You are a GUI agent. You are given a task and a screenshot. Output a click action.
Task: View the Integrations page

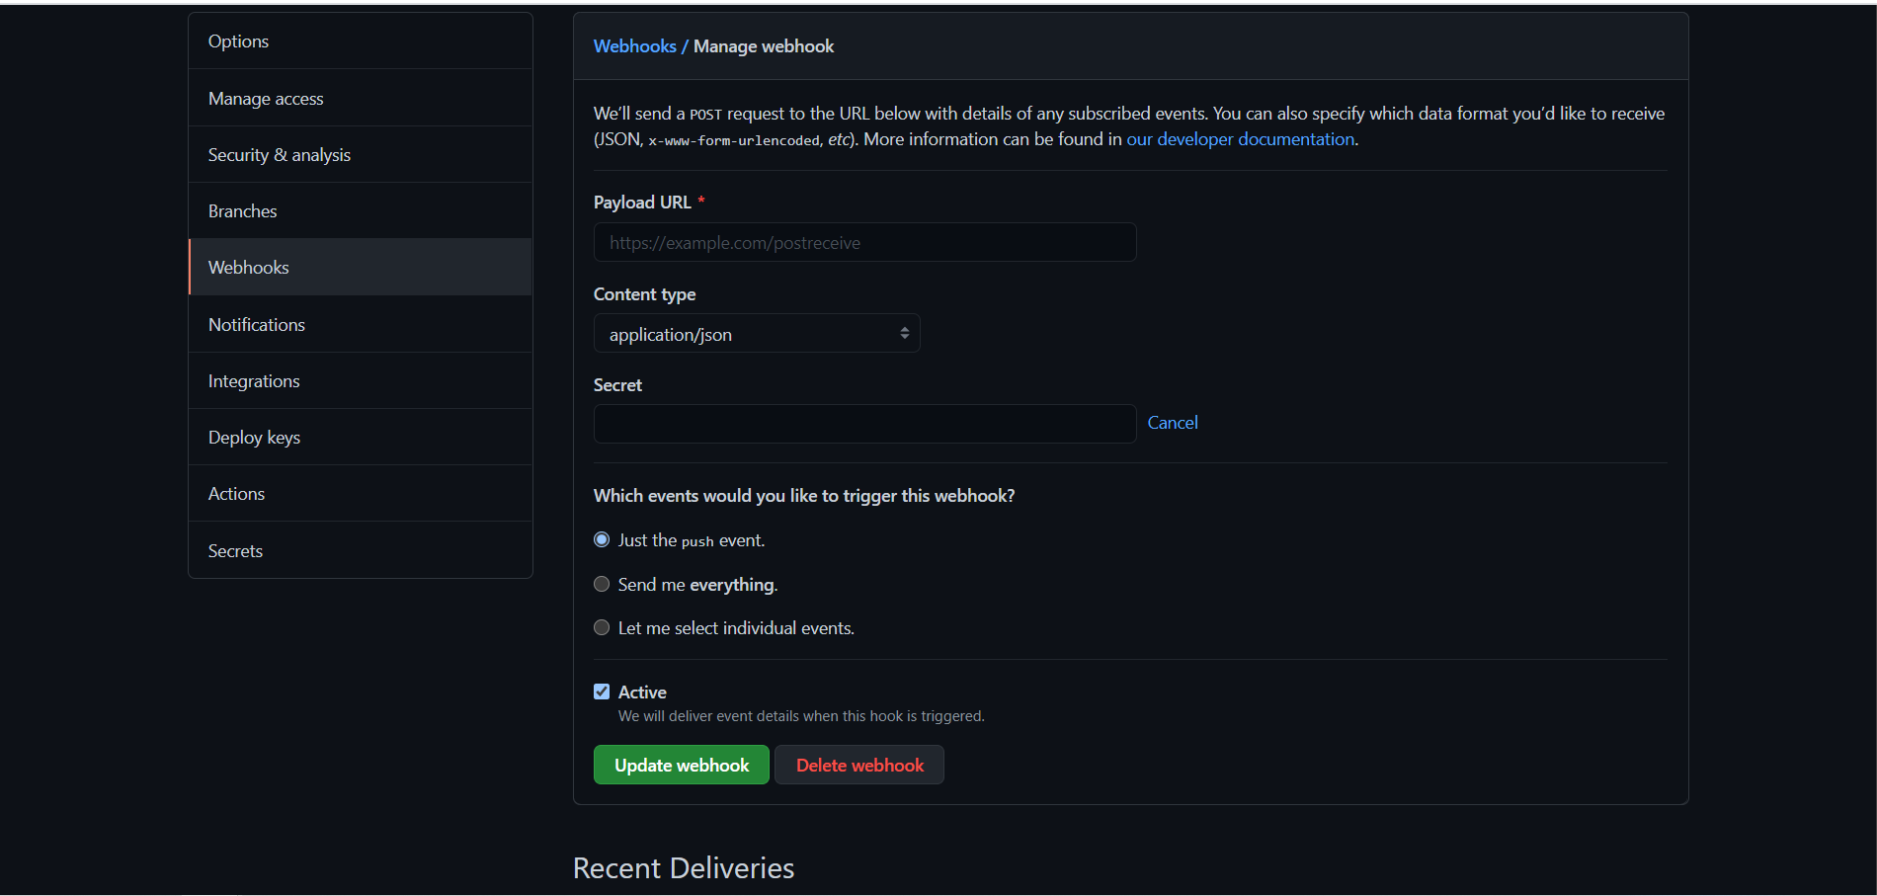click(254, 380)
